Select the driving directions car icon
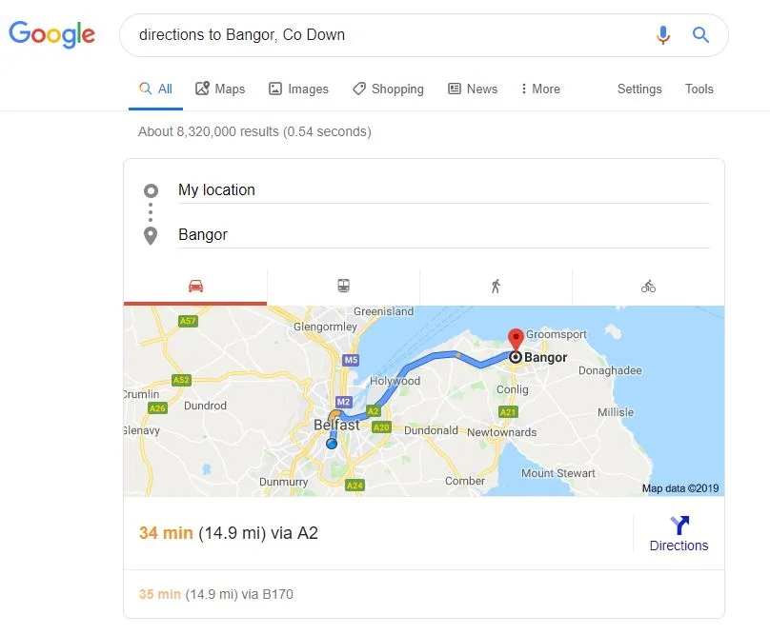The height and width of the screenshot is (635, 770). tap(193, 285)
